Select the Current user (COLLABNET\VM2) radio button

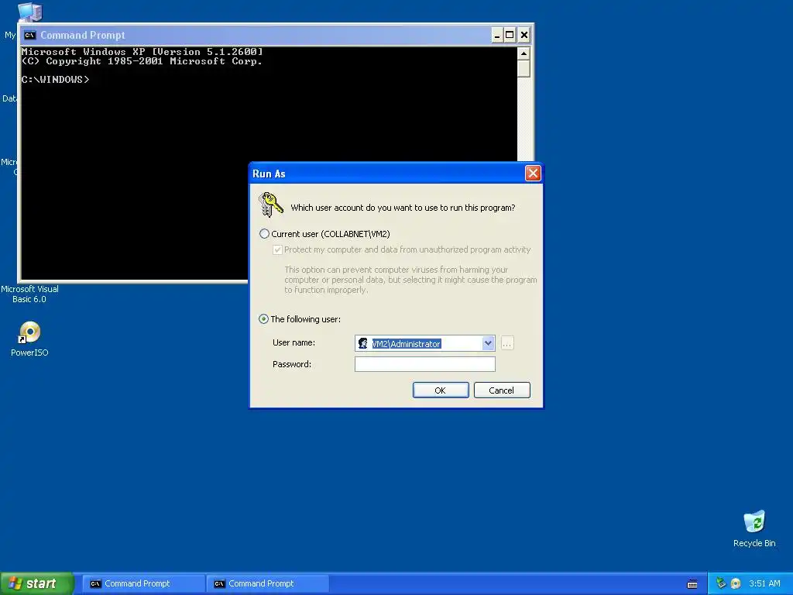point(264,234)
